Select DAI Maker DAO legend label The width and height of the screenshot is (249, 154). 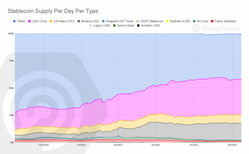pyautogui.click(x=65, y=21)
